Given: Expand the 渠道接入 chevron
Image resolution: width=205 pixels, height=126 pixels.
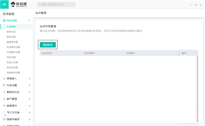Looking at the screenshot, I should click(x=30, y=78).
